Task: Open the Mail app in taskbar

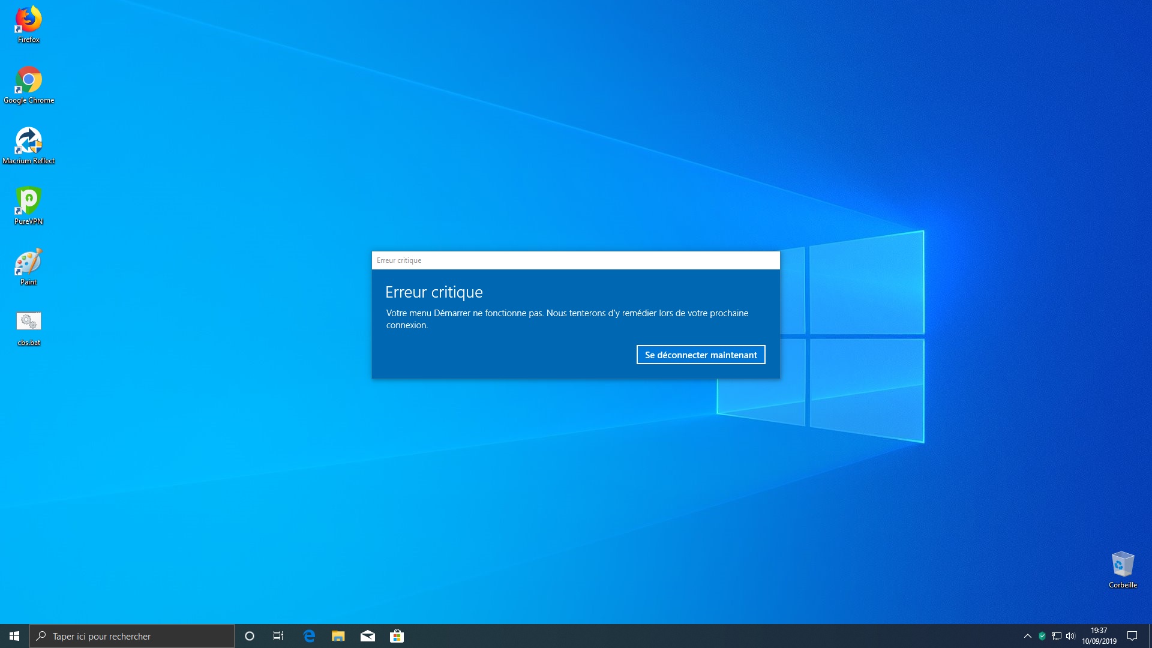Action: [x=368, y=636]
